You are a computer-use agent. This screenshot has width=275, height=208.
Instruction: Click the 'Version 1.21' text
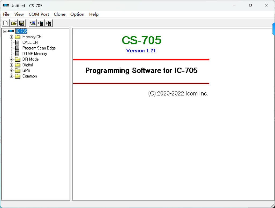click(x=141, y=51)
